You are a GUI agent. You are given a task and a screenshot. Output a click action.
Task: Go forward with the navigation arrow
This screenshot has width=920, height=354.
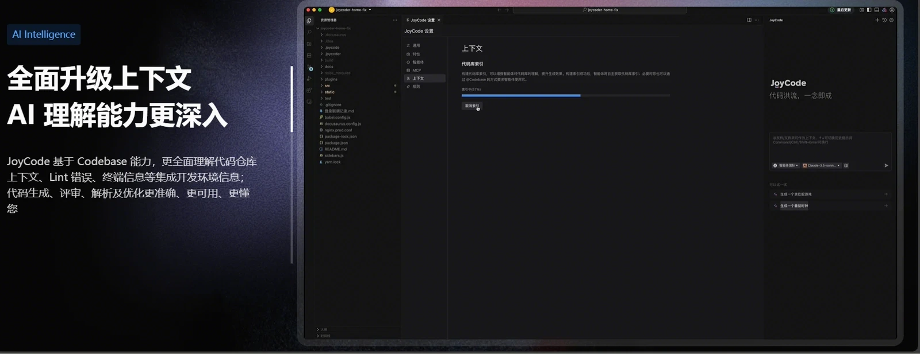[x=507, y=10]
